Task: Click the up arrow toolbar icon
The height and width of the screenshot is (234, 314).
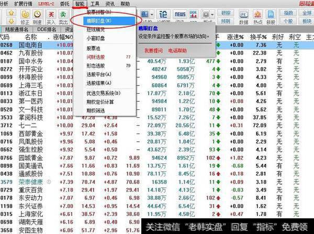Action: point(11,13)
